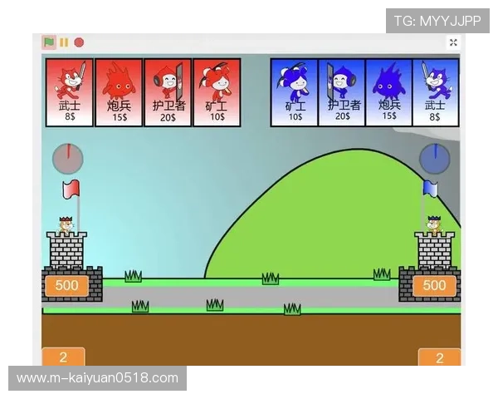Select the red 武士 unit card (8$)
The image size is (498, 399).
click(x=70, y=91)
